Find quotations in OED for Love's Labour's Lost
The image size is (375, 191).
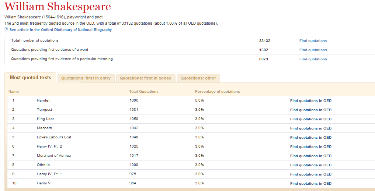311,138
